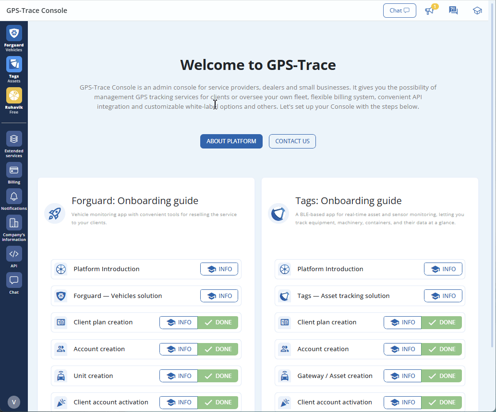
Task: Open INFO for Tags — Asset tracking solution
Action: 443,296
